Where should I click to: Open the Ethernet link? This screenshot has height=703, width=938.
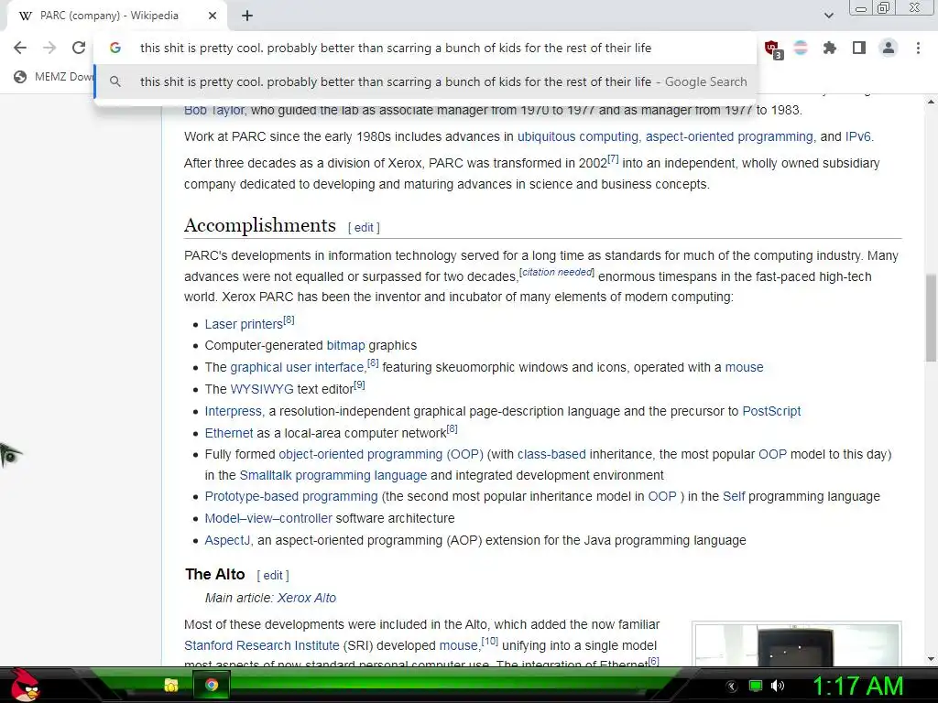tap(228, 433)
